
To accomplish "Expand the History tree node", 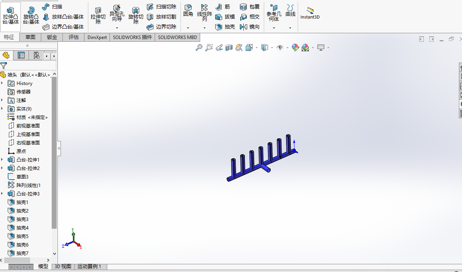I will 2,83.
